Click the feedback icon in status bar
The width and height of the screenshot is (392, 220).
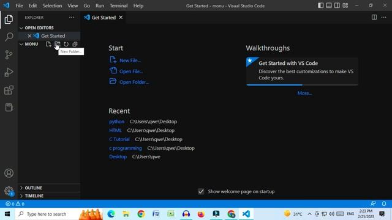(x=373, y=204)
